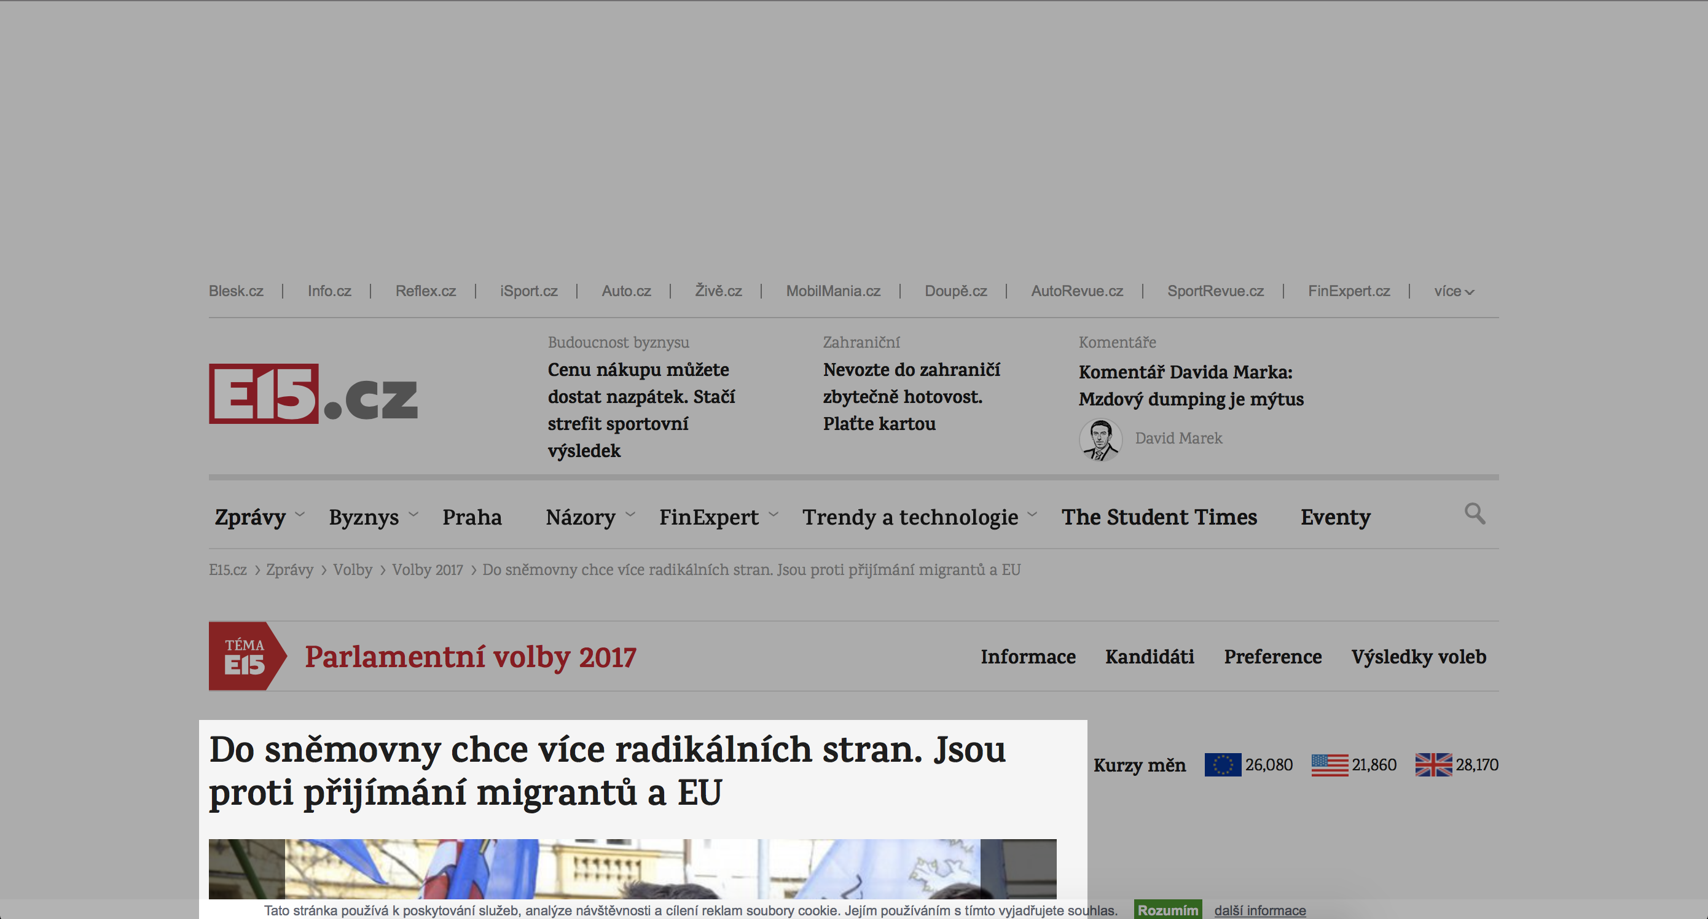Visit the AutoRevue.cz link

(x=1077, y=291)
